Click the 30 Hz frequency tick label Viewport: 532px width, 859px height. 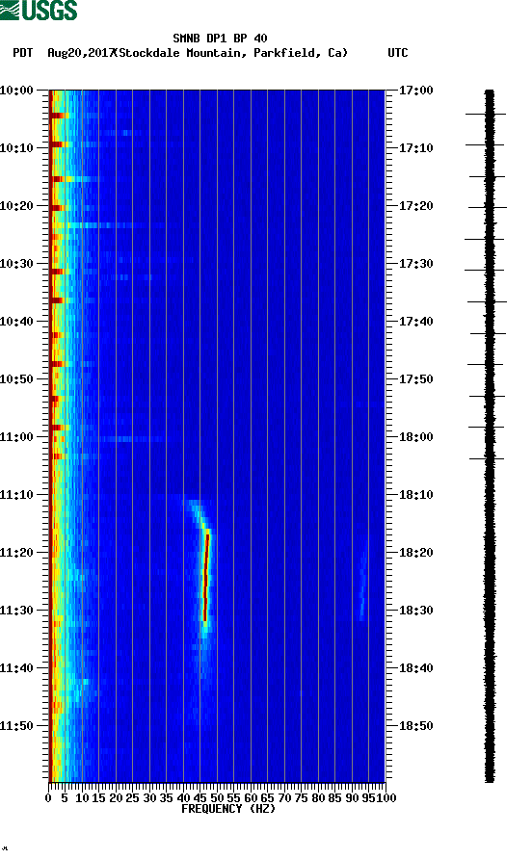coord(149,798)
